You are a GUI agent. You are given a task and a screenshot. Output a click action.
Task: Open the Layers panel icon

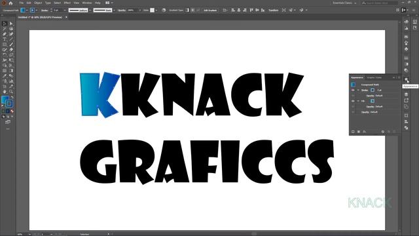coord(407,94)
